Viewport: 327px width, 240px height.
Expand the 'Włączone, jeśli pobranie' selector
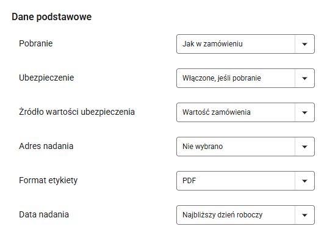245,78
